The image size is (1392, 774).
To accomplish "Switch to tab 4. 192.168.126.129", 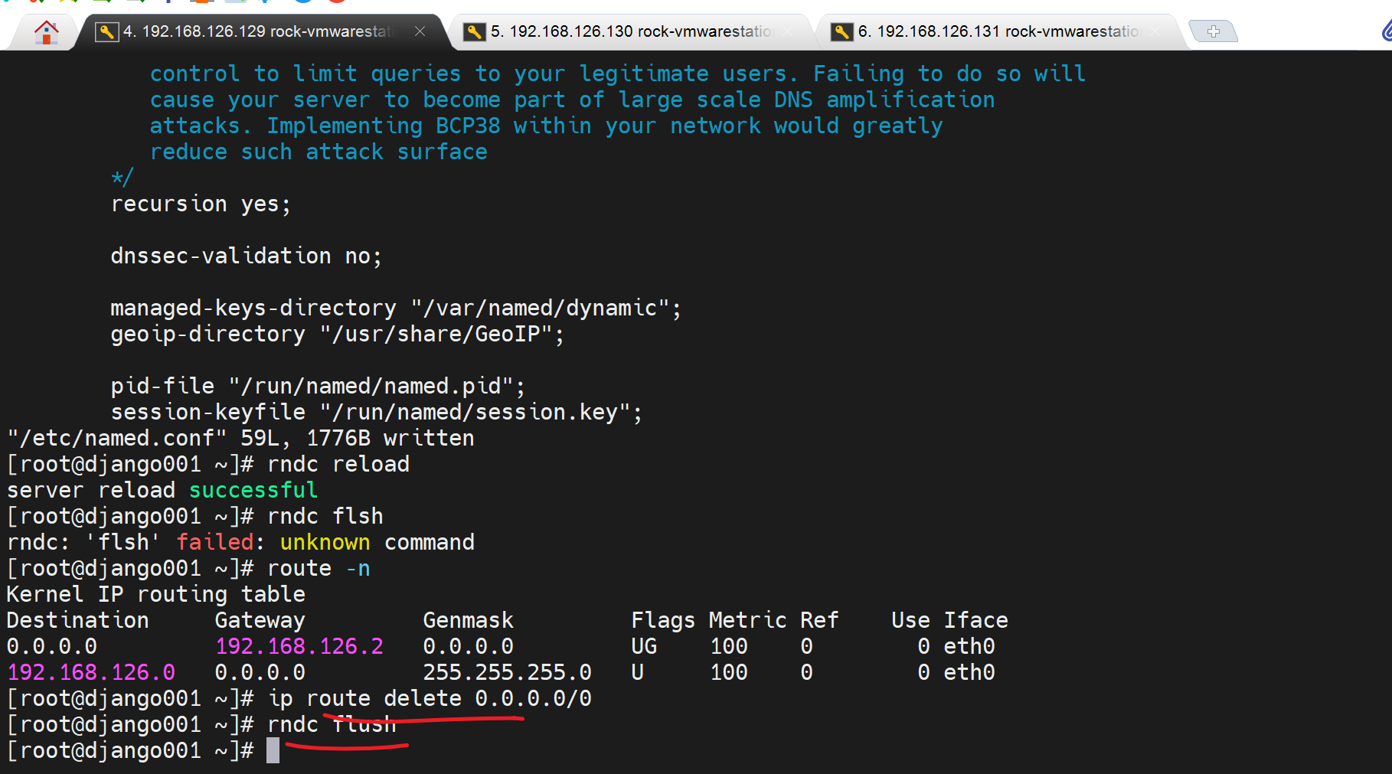I will pyautogui.click(x=259, y=31).
